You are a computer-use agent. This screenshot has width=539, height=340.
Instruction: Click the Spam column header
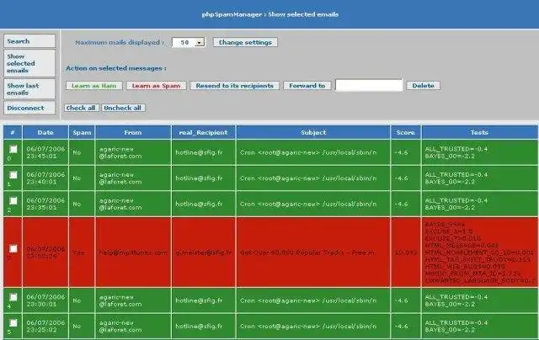click(x=82, y=132)
